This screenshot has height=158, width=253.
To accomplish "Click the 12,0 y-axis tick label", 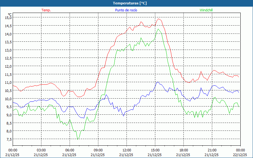I will [8, 66].
